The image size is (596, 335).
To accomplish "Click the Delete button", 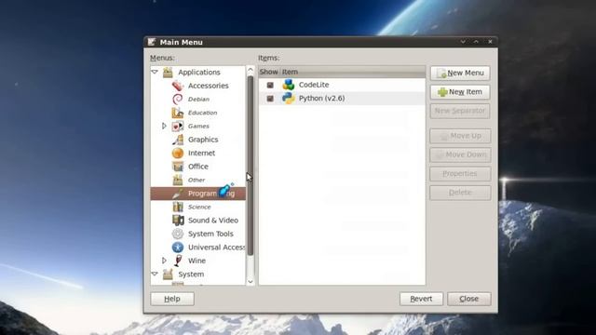I will click(x=460, y=193).
